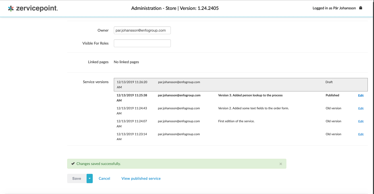Image resolution: width=374 pixels, height=194 pixels.
Task: Click the lock icon beside the username
Action: [361, 8]
